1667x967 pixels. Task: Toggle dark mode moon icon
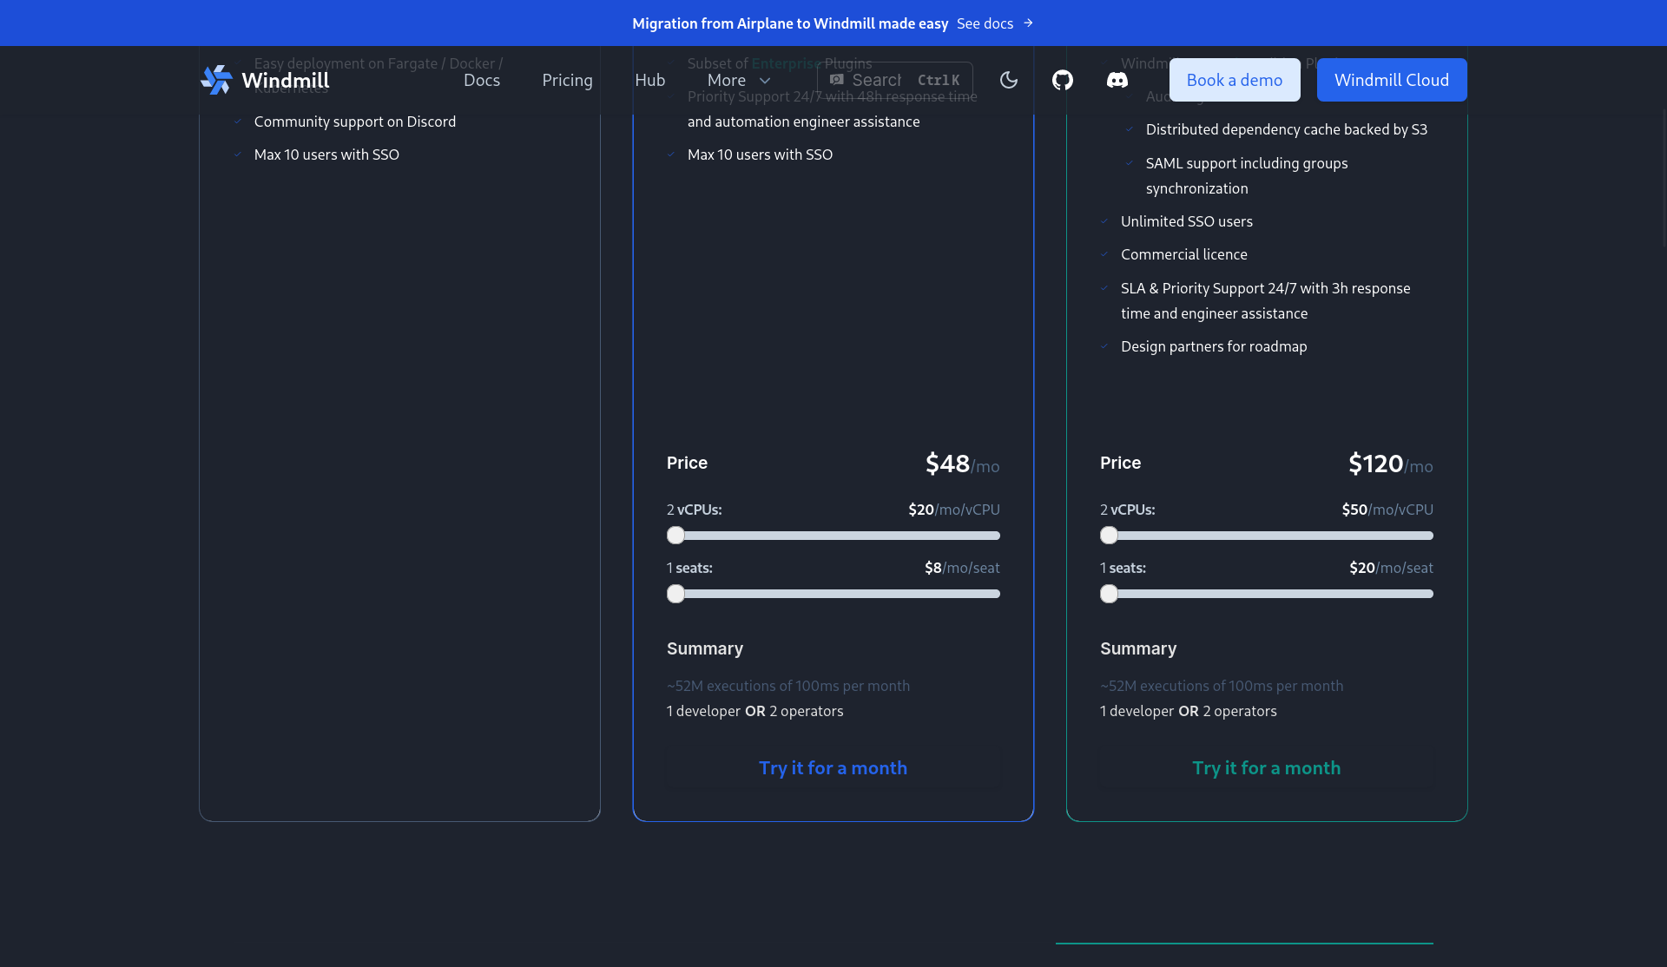(x=1008, y=80)
